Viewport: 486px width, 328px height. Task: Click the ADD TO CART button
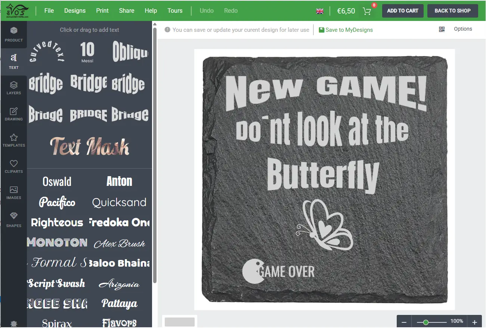click(x=403, y=11)
